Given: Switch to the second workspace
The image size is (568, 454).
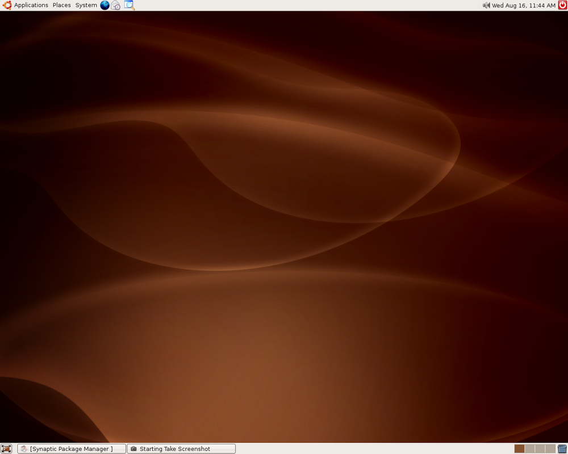Looking at the screenshot, I should 529,449.
